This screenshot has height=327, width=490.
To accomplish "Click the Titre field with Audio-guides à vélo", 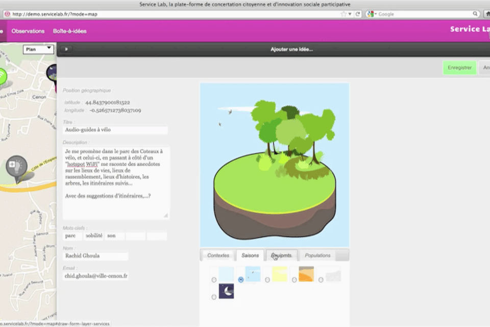I will pyautogui.click(x=115, y=130).
